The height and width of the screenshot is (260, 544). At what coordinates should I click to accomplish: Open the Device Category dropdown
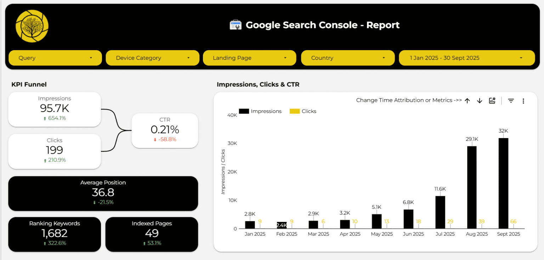coord(152,58)
